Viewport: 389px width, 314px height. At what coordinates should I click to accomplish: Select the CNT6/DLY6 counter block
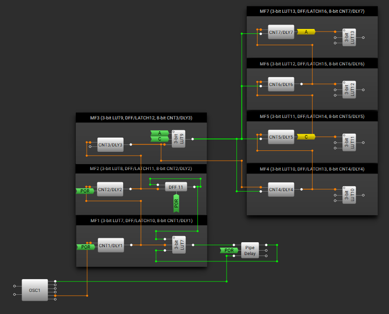coord(281,84)
